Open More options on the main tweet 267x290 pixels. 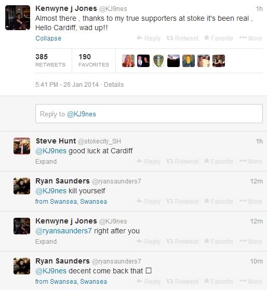pos(250,38)
